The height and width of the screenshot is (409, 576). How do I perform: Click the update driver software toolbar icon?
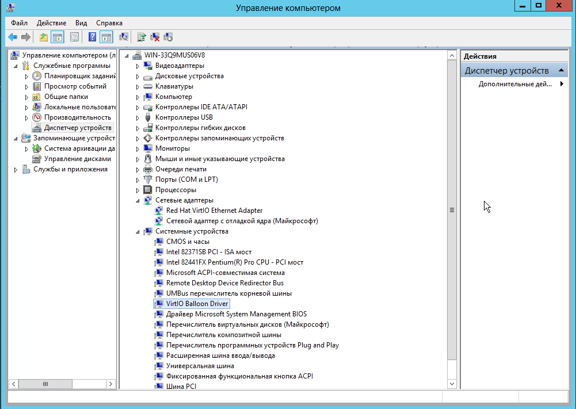(142, 37)
